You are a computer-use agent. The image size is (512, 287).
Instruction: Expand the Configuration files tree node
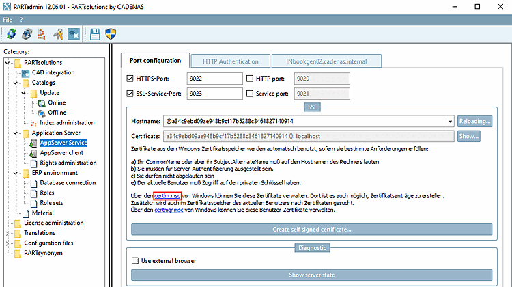click(8, 243)
